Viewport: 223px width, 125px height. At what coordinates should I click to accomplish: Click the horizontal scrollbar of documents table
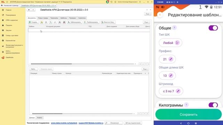(51, 64)
